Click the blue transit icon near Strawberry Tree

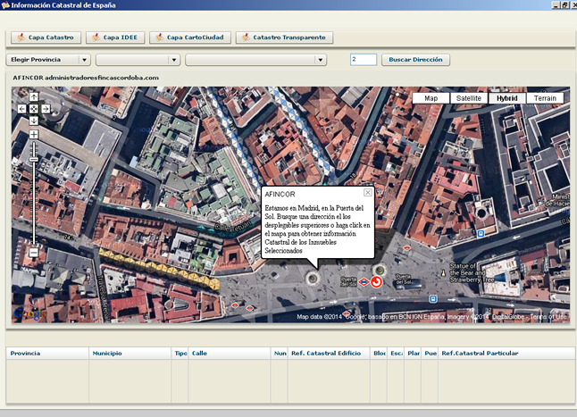click(433, 299)
